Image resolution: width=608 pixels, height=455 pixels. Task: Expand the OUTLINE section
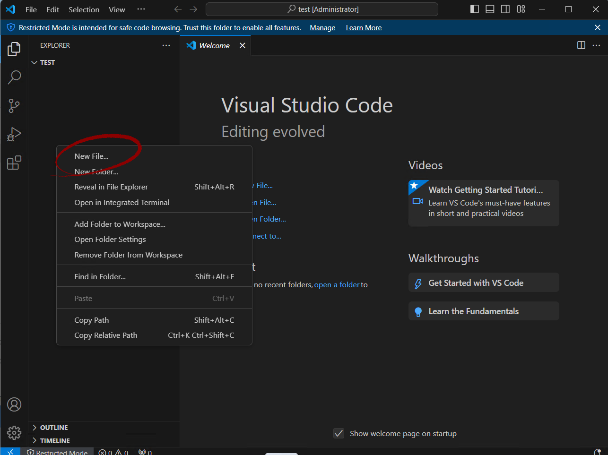(x=104, y=428)
